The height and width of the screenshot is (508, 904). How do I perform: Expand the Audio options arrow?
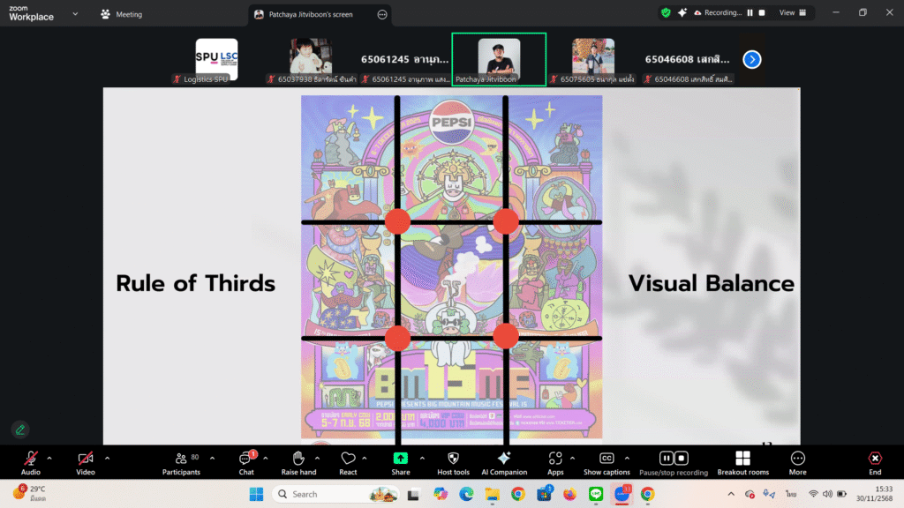coord(49,458)
